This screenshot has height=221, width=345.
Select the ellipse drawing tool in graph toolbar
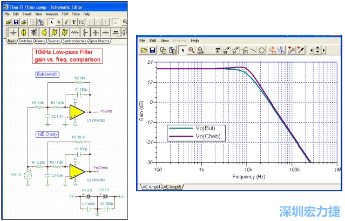[261, 50]
